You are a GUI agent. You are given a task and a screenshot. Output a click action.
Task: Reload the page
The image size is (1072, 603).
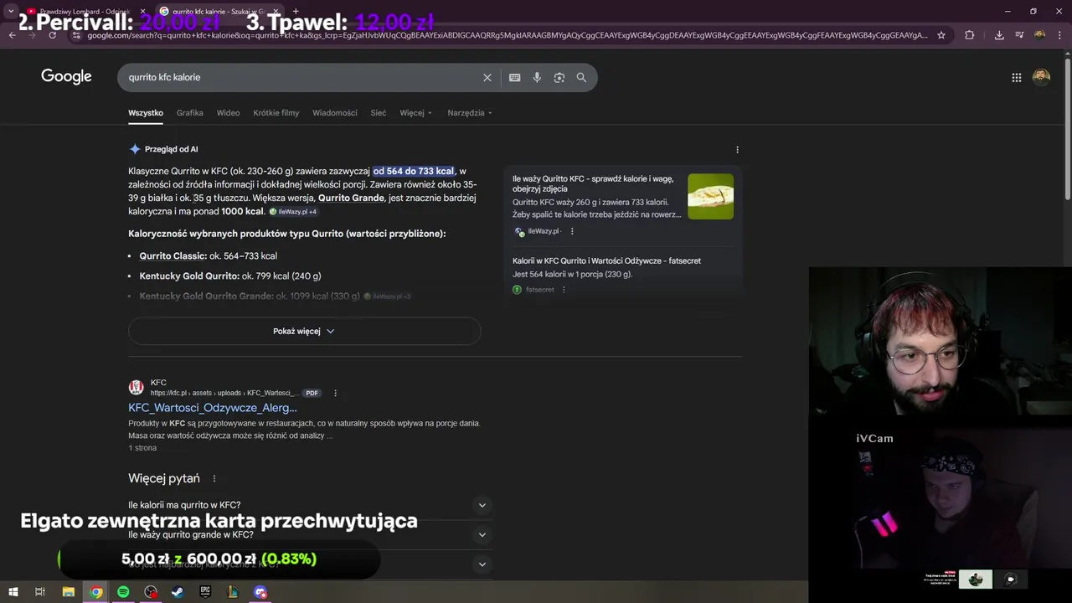53,35
